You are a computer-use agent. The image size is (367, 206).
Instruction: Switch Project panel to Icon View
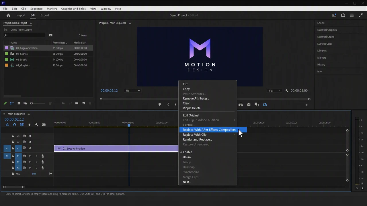[x=19, y=103]
